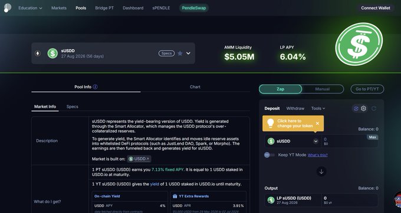The height and width of the screenshot is (213, 401).
Task: Toggle Keep YT Mode switch
Action: [269, 155]
